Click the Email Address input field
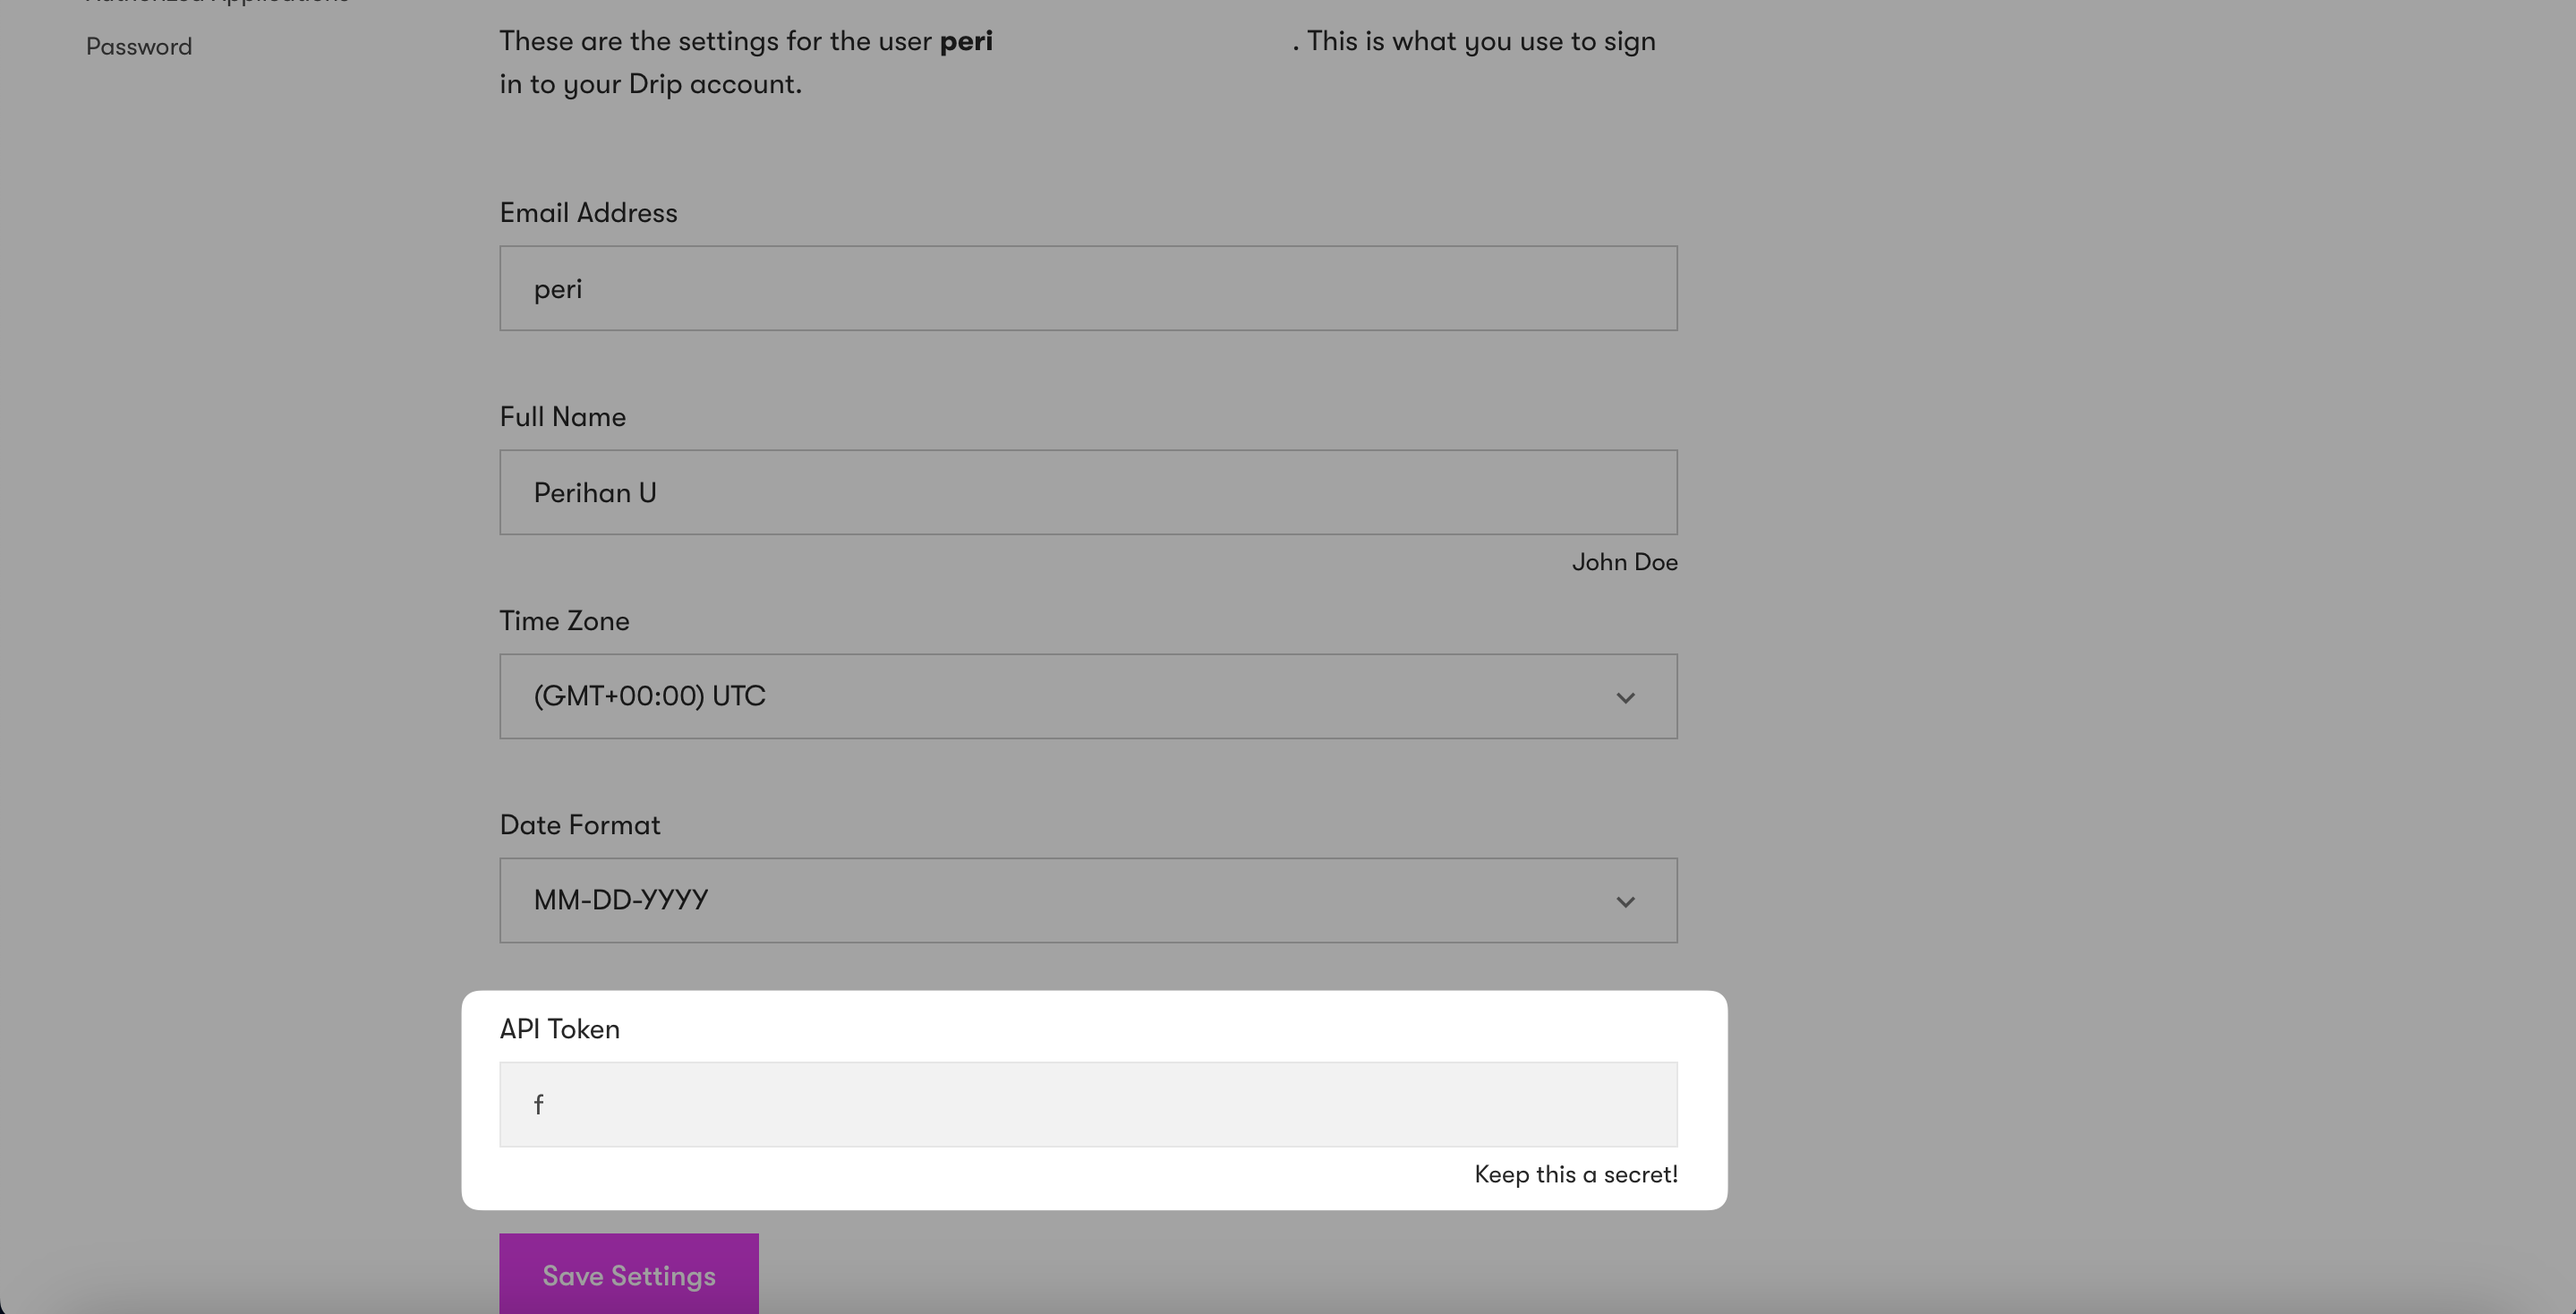Image resolution: width=2576 pixels, height=1314 pixels. (1088, 288)
